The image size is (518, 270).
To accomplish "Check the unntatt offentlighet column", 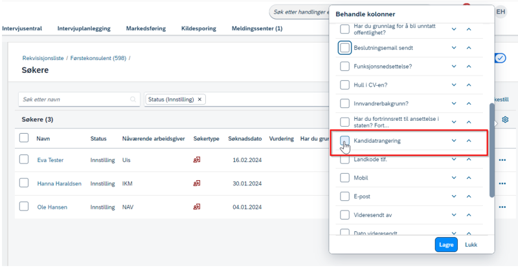I will [344, 29].
